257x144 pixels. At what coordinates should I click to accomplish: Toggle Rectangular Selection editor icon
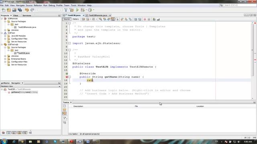click(117, 19)
